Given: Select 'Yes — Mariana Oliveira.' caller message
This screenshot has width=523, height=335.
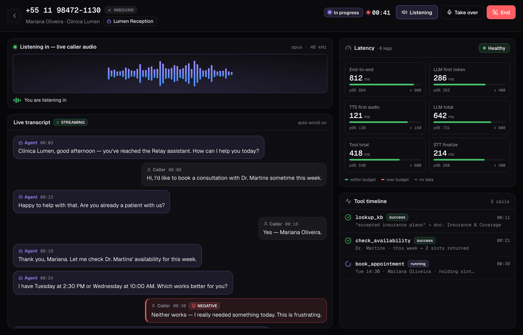Looking at the screenshot, I should point(292,229).
